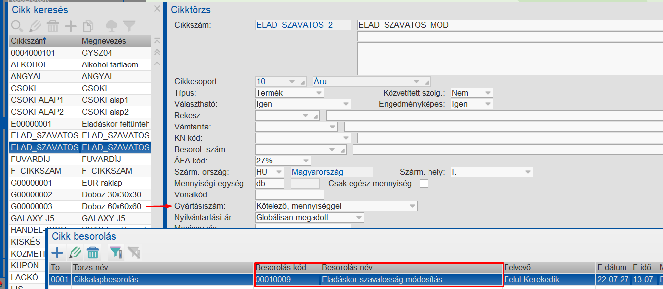The height and width of the screenshot is (289, 663).
Task: Close the Cikk keresés panel
Action: [x=157, y=9]
